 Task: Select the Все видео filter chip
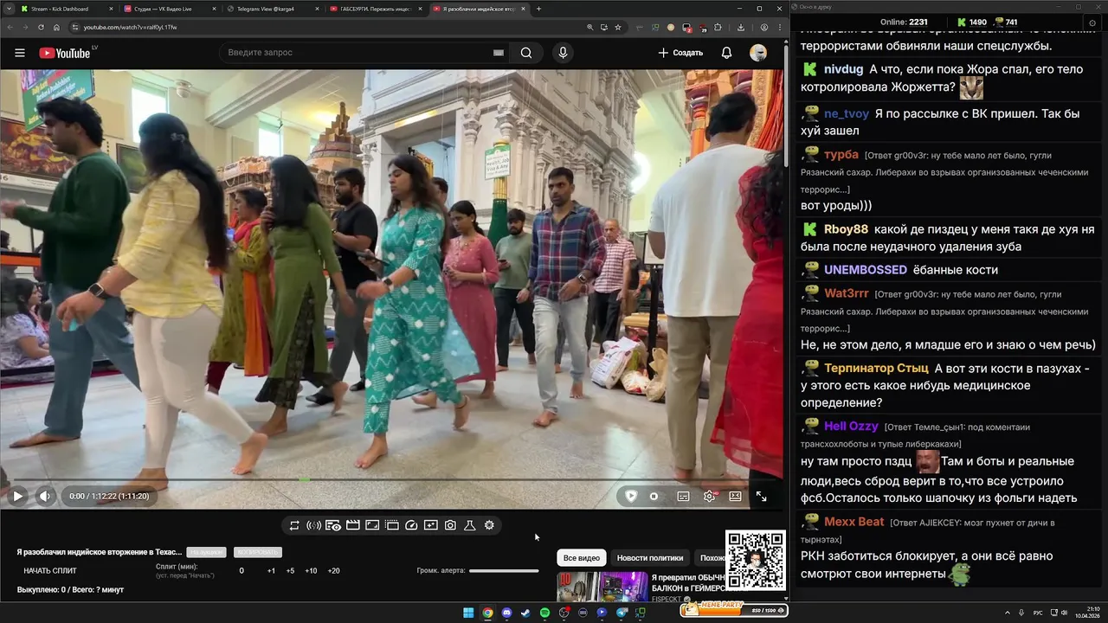coord(582,558)
